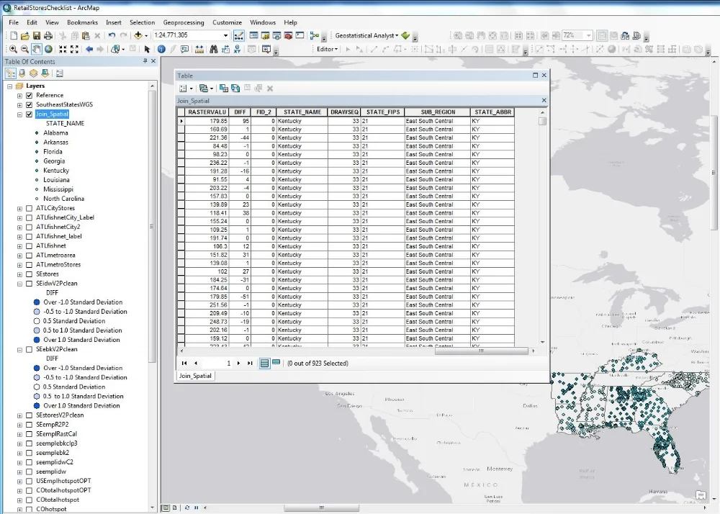Click the Find binoculars icon
Screen dimensions: 720x514
[x=214, y=49]
